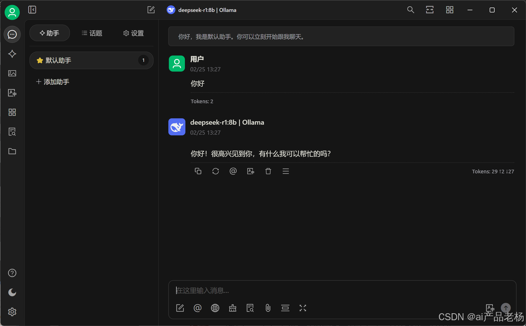Click the user avatar beside 用户 message
The width and height of the screenshot is (526, 326).
tap(177, 63)
